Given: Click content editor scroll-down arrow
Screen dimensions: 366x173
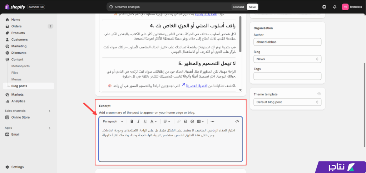Looking at the screenshot, I should 241,90.
